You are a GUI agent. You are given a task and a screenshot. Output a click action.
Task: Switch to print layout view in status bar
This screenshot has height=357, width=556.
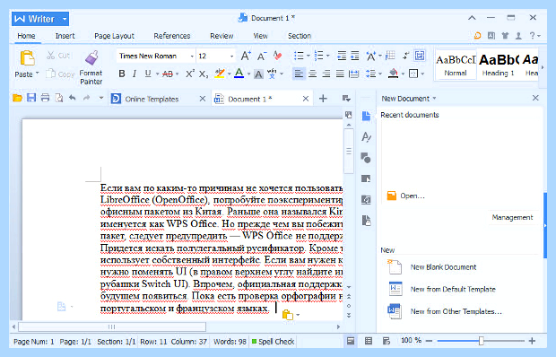pos(351,341)
